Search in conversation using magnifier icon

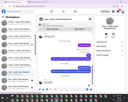(x=113, y=34)
